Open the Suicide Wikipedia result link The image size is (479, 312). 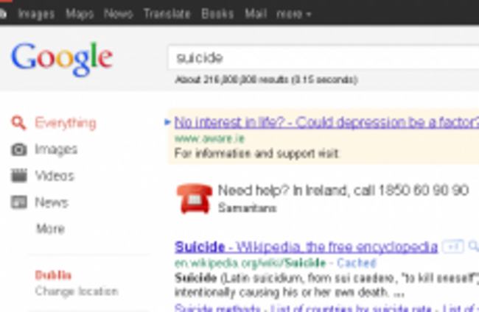(x=306, y=247)
